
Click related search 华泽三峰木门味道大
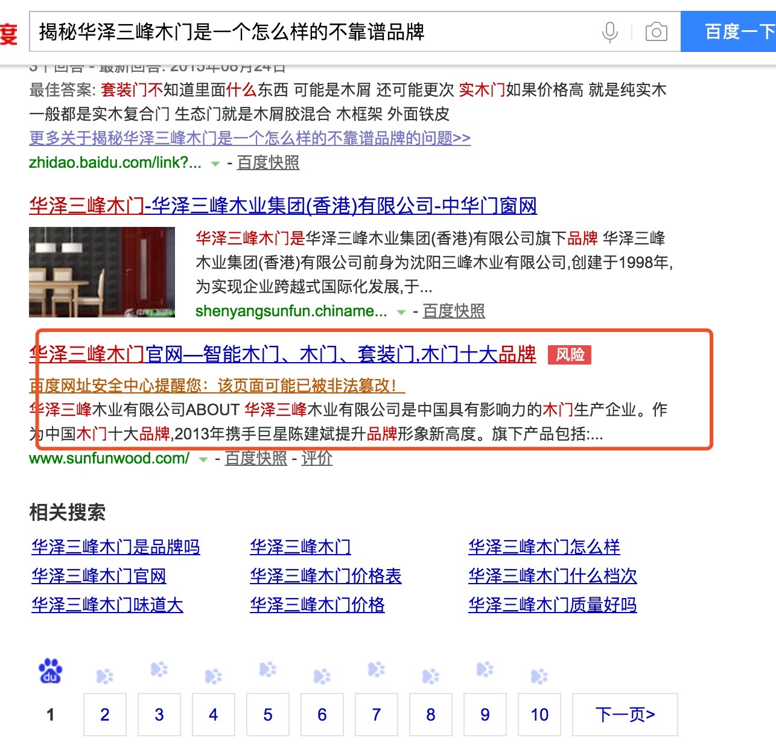[107, 605]
